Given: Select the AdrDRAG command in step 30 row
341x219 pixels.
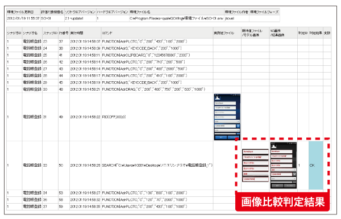Looking at the screenshot, I should point(157,90).
